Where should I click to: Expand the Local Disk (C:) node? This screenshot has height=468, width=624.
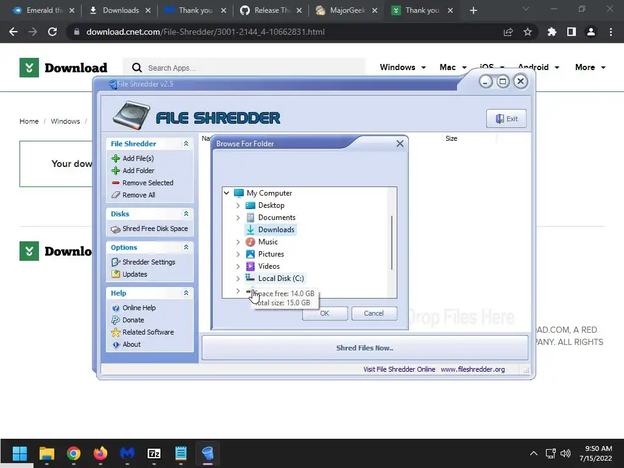238,278
